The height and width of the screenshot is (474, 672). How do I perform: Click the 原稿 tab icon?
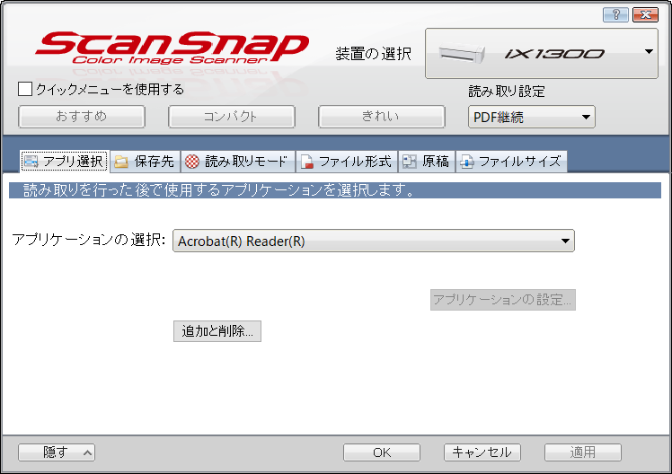coord(410,162)
